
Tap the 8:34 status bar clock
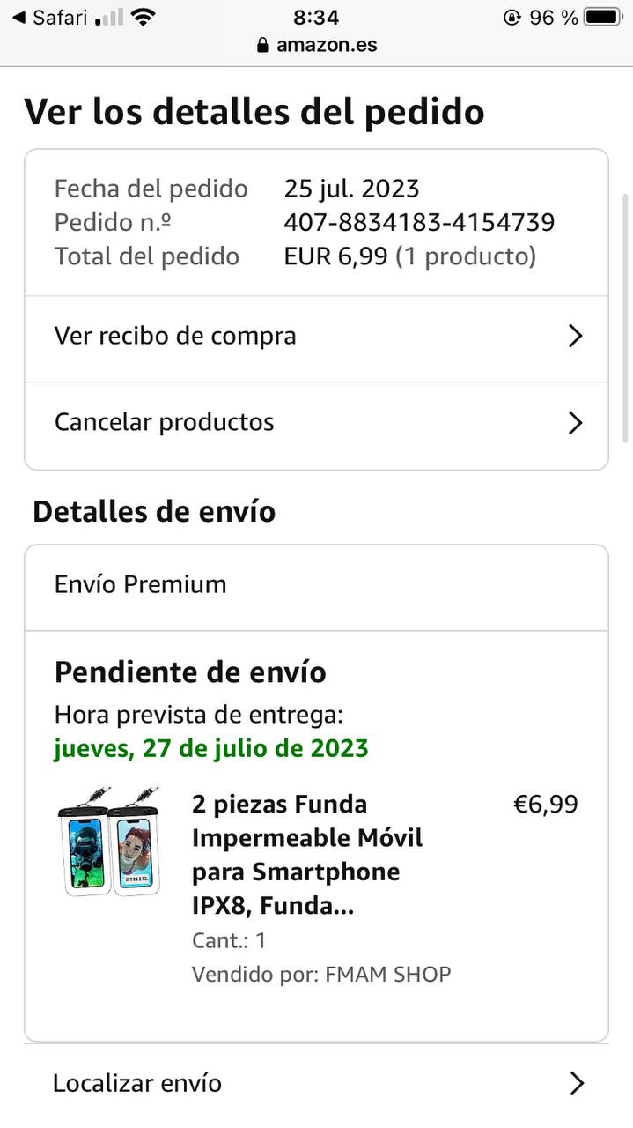(316, 18)
